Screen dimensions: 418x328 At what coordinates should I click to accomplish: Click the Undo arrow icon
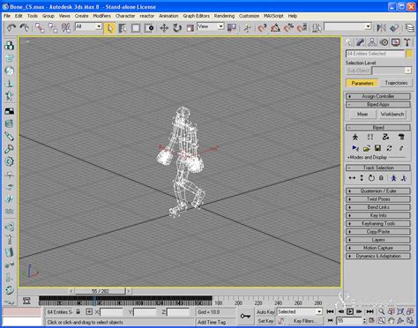(11, 28)
